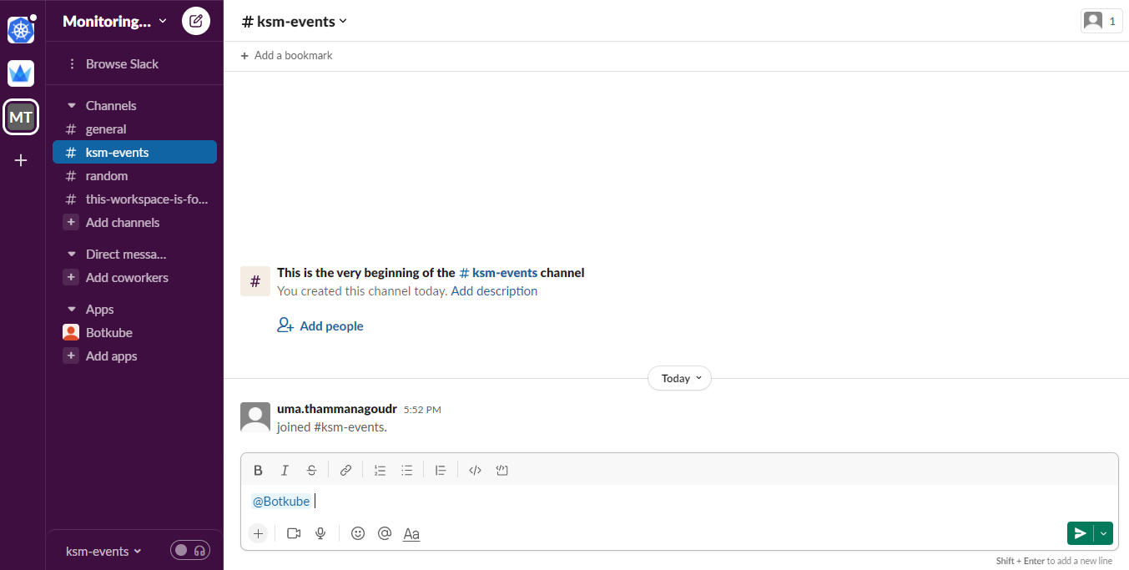Toggle the huddle switch for ksm-events

190,551
